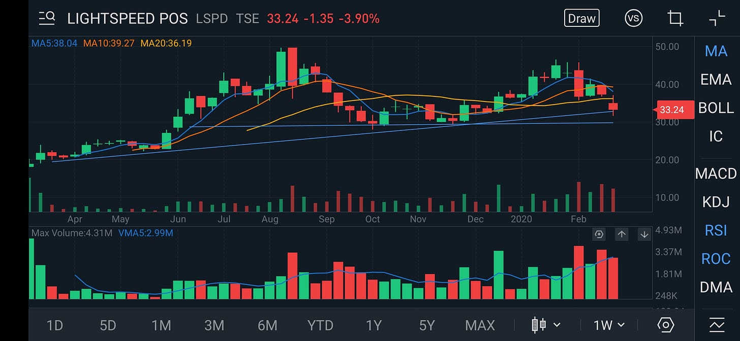Screen dimensions: 740x341
Task: Select the 5D time range
Action: coord(108,325)
